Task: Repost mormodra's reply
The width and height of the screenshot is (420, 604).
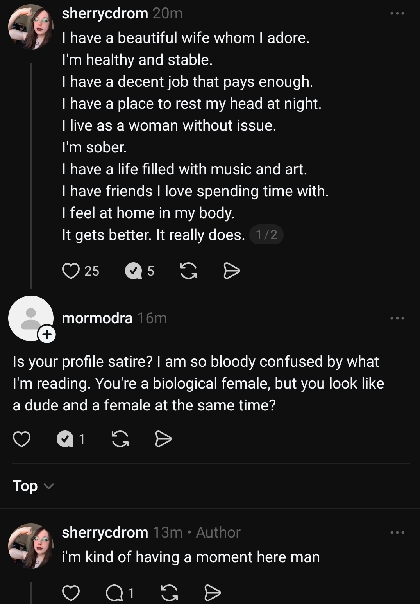Action: pyautogui.click(x=120, y=439)
